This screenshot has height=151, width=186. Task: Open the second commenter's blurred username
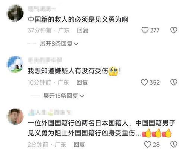[45, 60]
